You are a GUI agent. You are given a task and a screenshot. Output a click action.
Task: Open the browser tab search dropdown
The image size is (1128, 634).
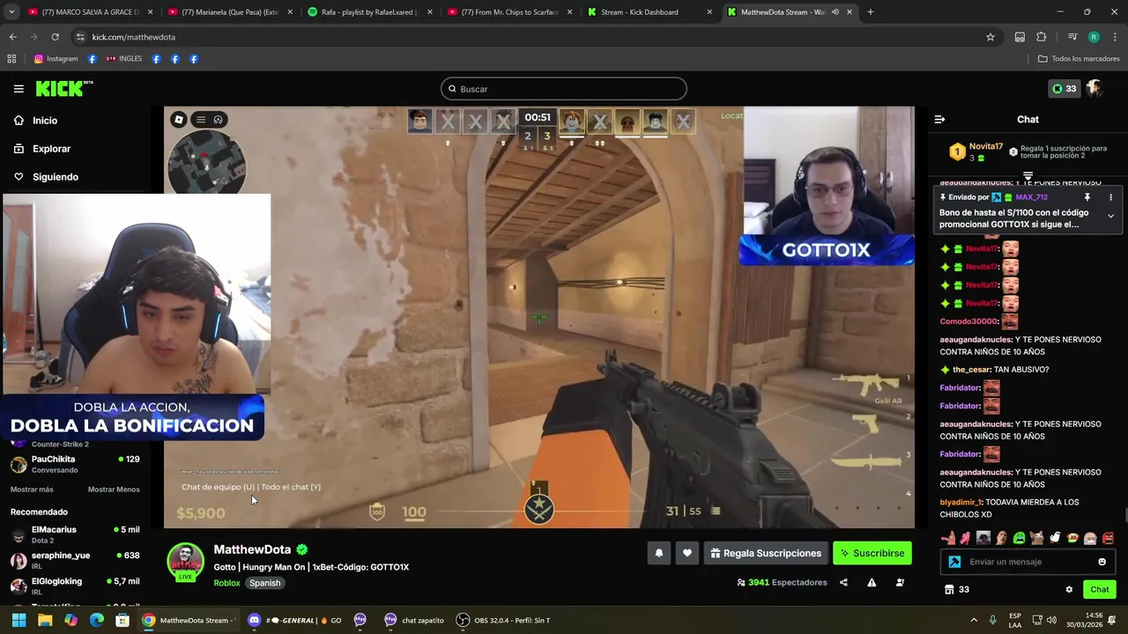point(12,12)
